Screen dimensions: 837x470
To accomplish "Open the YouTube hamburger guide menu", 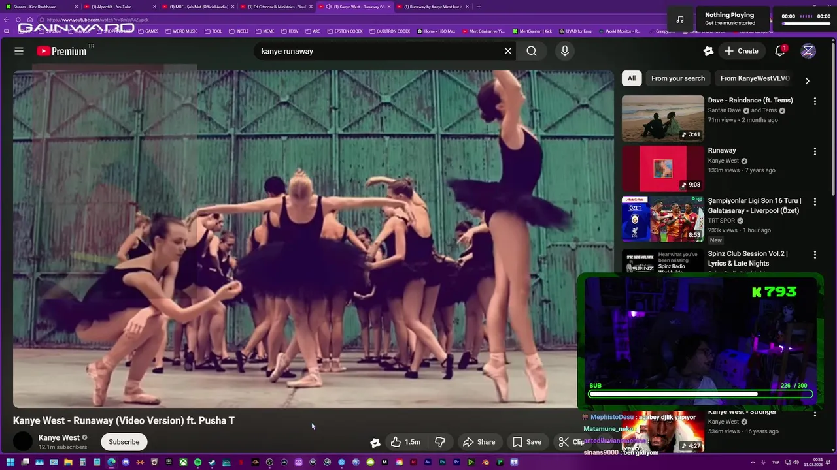I will coord(19,51).
